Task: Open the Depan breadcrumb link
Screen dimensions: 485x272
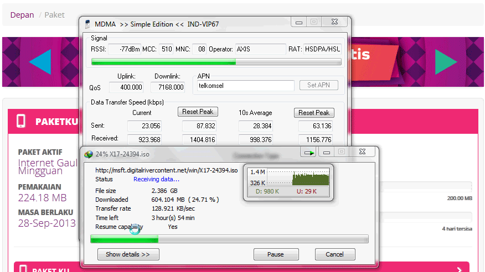Action: (x=22, y=15)
